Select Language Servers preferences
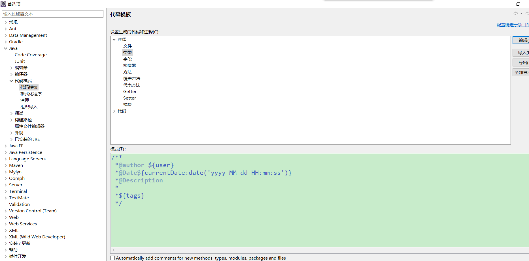The height and width of the screenshot is (261, 529). (x=27, y=159)
